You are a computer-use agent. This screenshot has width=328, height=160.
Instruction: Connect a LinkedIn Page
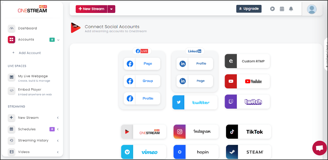[195, 81]
